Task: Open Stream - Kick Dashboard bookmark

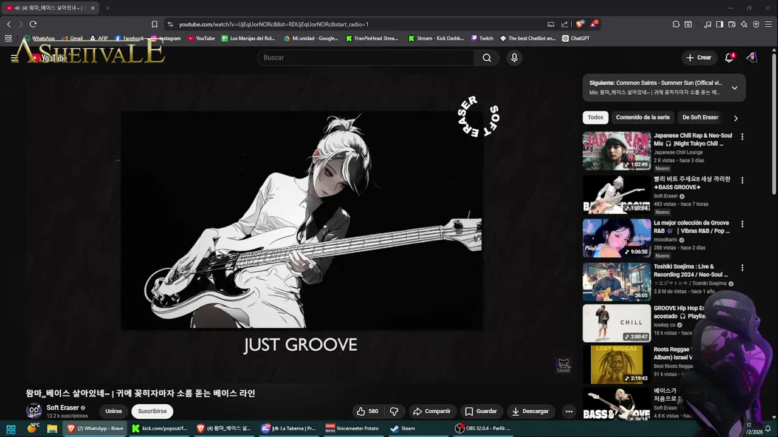Action: tap(436, 38)
